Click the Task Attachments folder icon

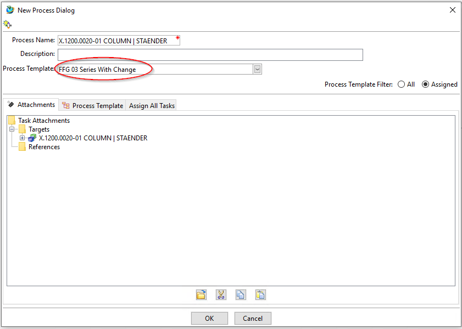click(x=12, y=121)
